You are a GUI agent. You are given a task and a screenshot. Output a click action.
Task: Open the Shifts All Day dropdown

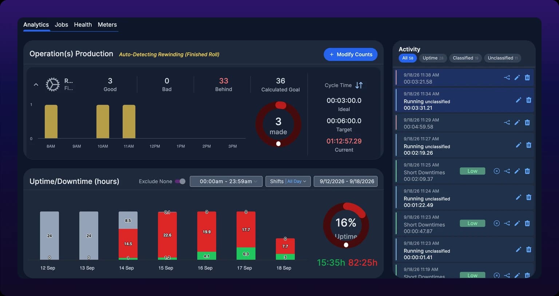(288, 181)
